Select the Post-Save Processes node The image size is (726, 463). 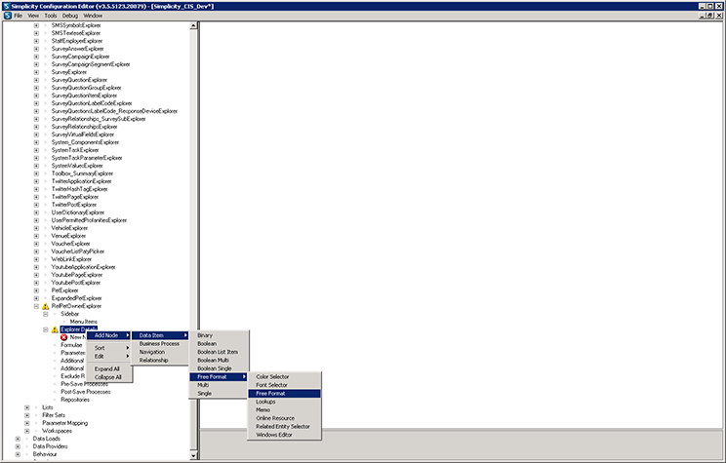86,392
